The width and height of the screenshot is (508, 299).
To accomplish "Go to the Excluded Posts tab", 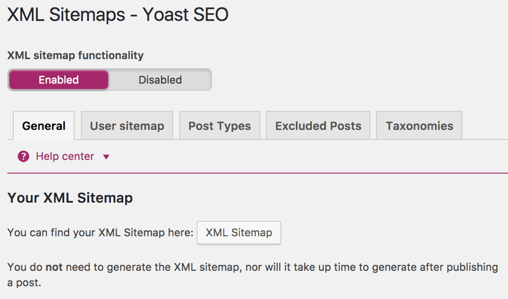I will [x=318, y=126].
